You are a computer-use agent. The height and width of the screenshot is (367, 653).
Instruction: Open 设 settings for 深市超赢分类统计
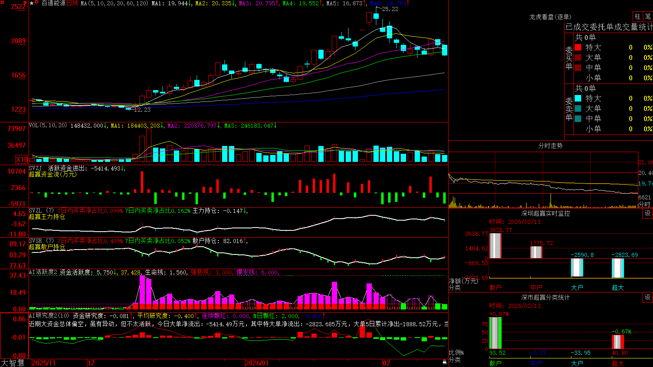648,297
